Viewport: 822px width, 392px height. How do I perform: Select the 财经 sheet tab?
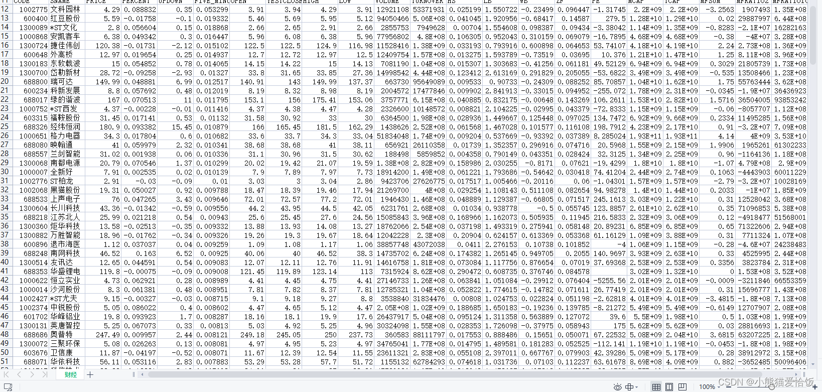71,374
